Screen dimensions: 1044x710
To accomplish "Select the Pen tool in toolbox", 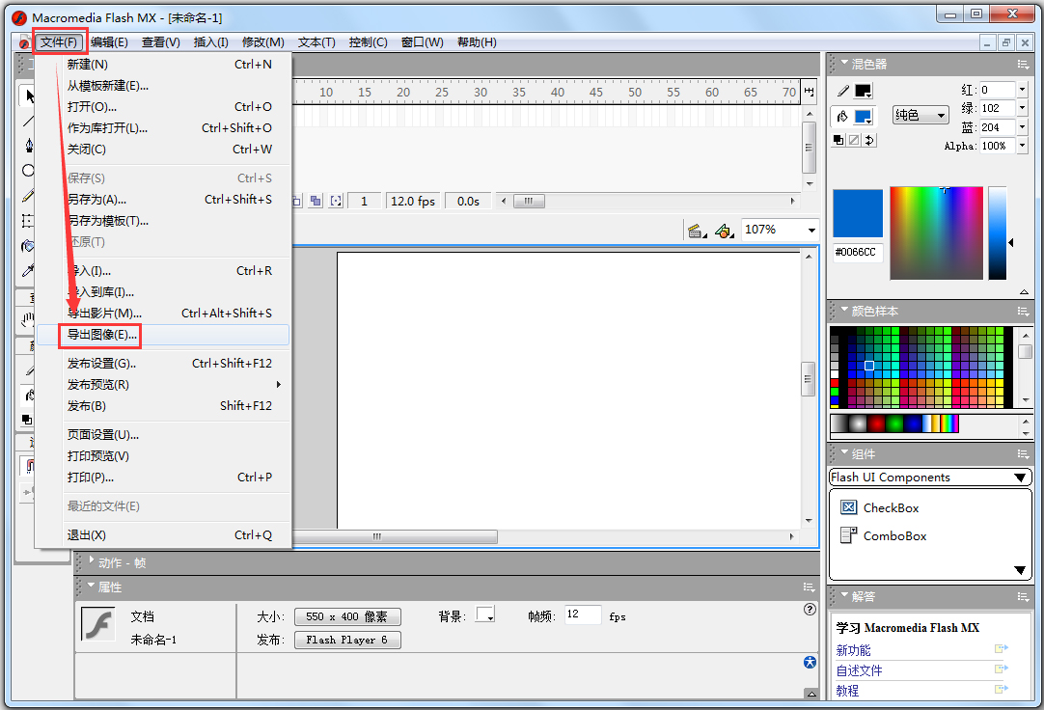I will pos(28,146).
